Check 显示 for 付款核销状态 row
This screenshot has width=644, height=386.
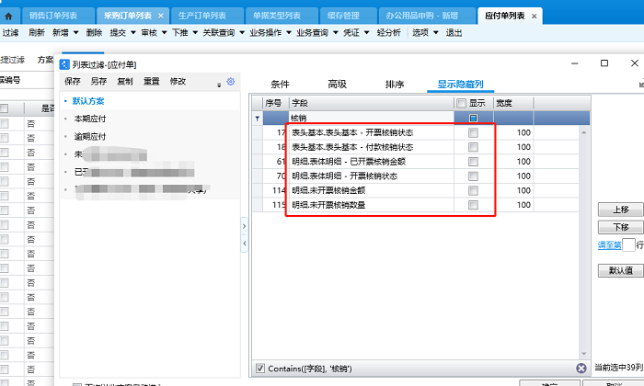pos(473,147)
